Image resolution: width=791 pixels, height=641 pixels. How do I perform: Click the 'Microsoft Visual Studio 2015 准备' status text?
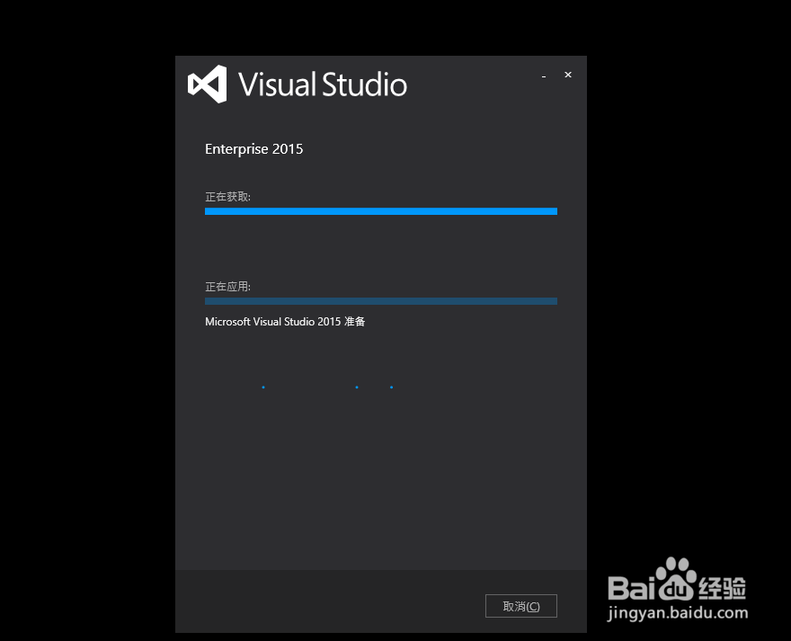coord(285,322)
